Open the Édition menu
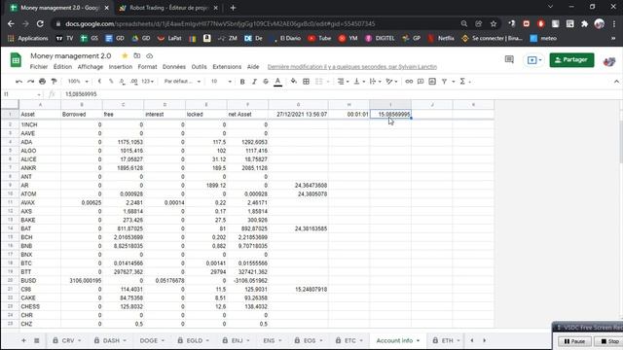623x350 pixels. (x=62, y=67)
